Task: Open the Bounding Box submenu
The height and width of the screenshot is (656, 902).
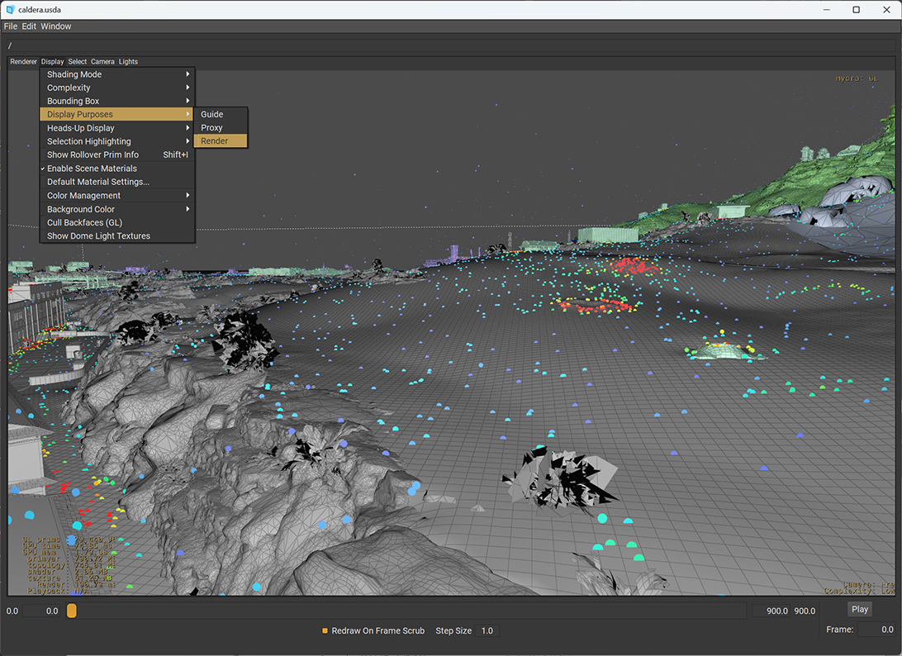Action: coord(73,101)
